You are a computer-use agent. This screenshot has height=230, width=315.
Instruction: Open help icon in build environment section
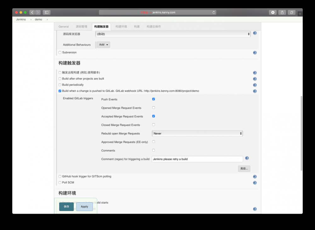coord(255,209)
